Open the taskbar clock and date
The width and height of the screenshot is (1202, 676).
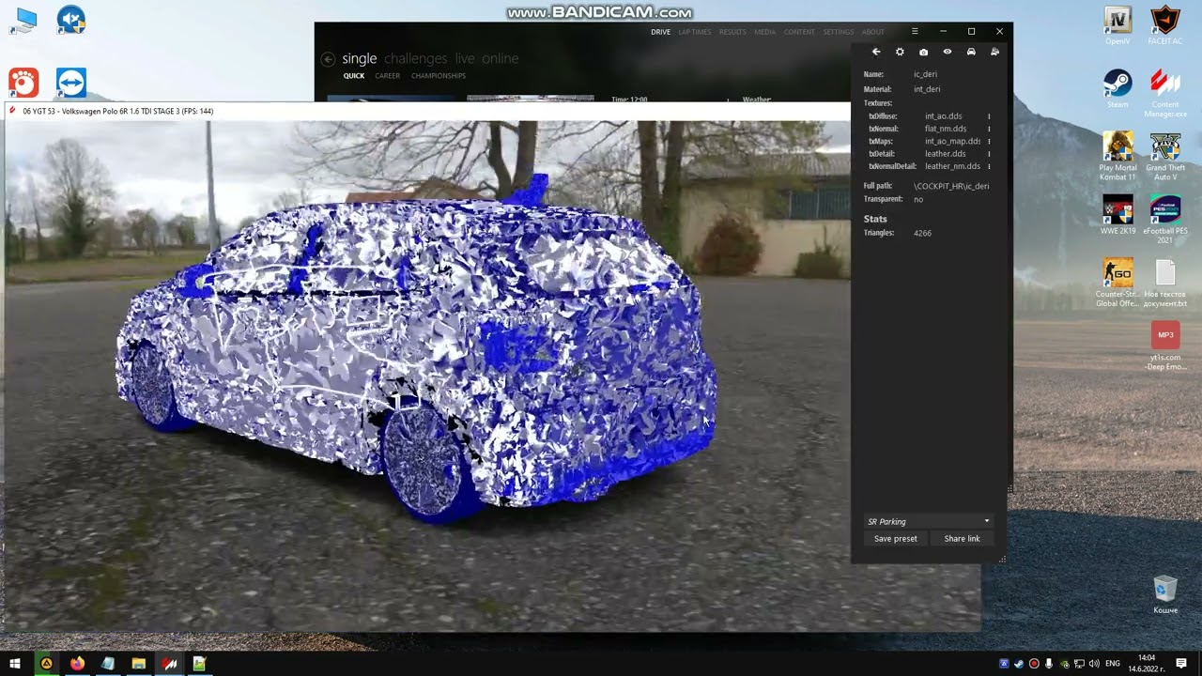click(x=1148, y=664)
